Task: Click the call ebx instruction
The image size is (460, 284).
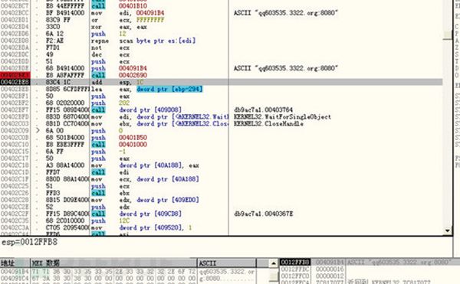Action: coord(110,193)
